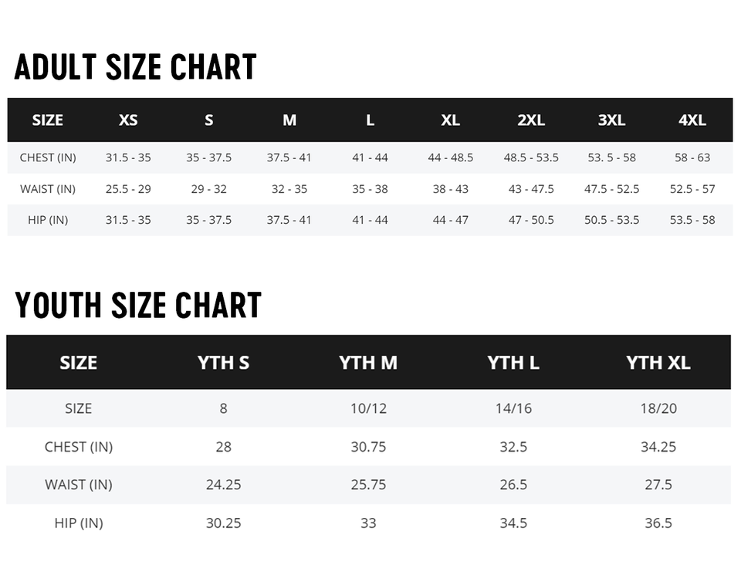This screenshot has height=582, width=741.
Task: Select youth hip value 30.25
Action: tap(223, 523)
